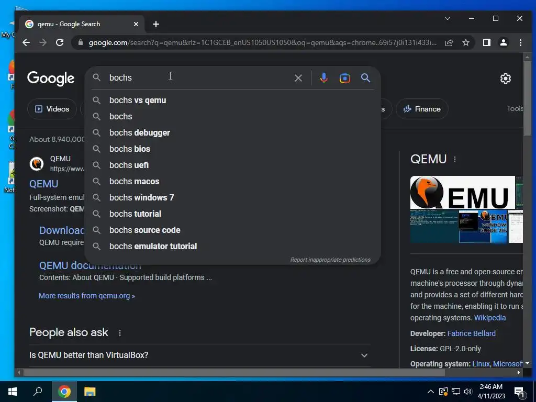This screenshot has width=536, height=402.
Task: Open the Chrome side panel icon
Action: click(486, 42)
